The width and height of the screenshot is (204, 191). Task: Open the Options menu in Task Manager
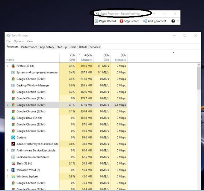point(19,41)
